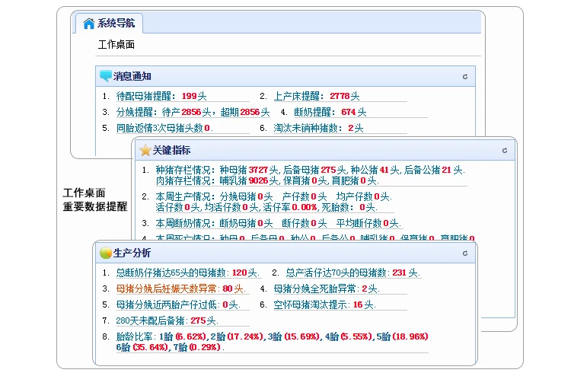The width and height of the screenshot is (571, 373).
Task: Open 280天未配后备猪 275头
Action: coord(167,320)
